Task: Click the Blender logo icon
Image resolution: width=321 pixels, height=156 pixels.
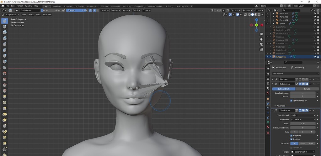Action: pyautogui.click(x=3, y=6)
